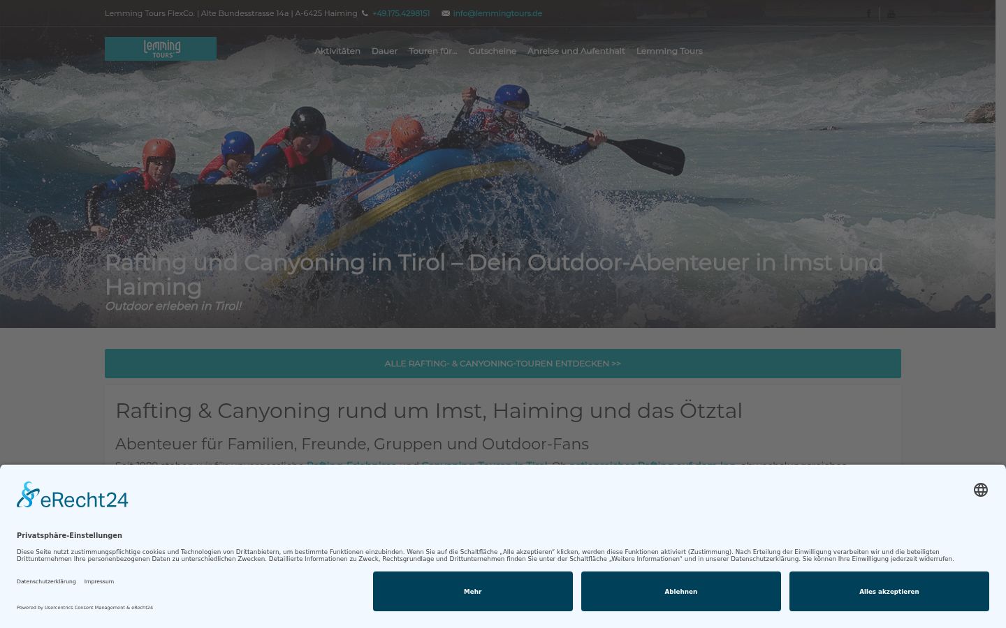Open the YouTube social icon
Screen dimensions: 1006x628
pyautogui.click(x=891, y=13)
